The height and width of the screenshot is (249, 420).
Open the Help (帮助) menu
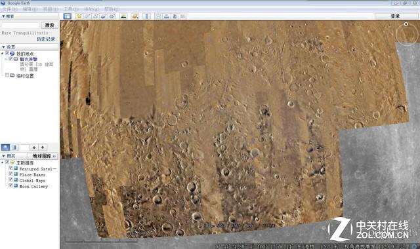click(x=112, y=9)
